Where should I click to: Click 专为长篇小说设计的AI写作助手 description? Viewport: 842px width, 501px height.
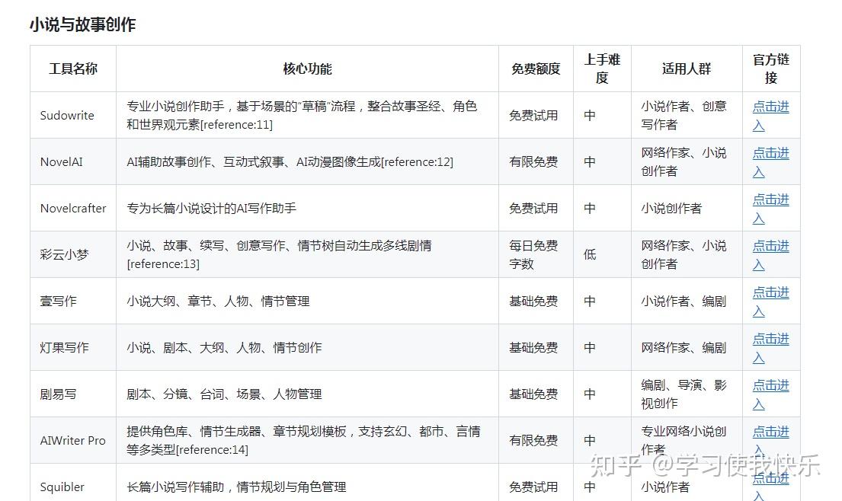(211, 208)
